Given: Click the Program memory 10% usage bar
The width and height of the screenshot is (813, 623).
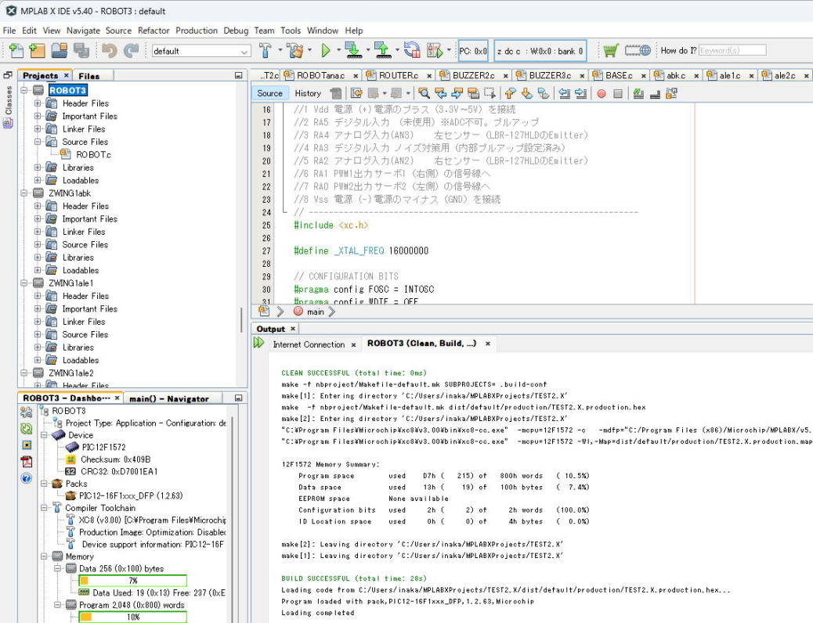Looking at the screenshot, I should tap(132, 617).
